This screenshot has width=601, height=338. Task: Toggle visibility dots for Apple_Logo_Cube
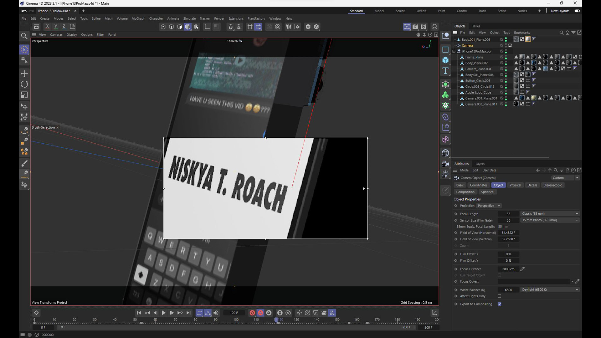[506, 92]
